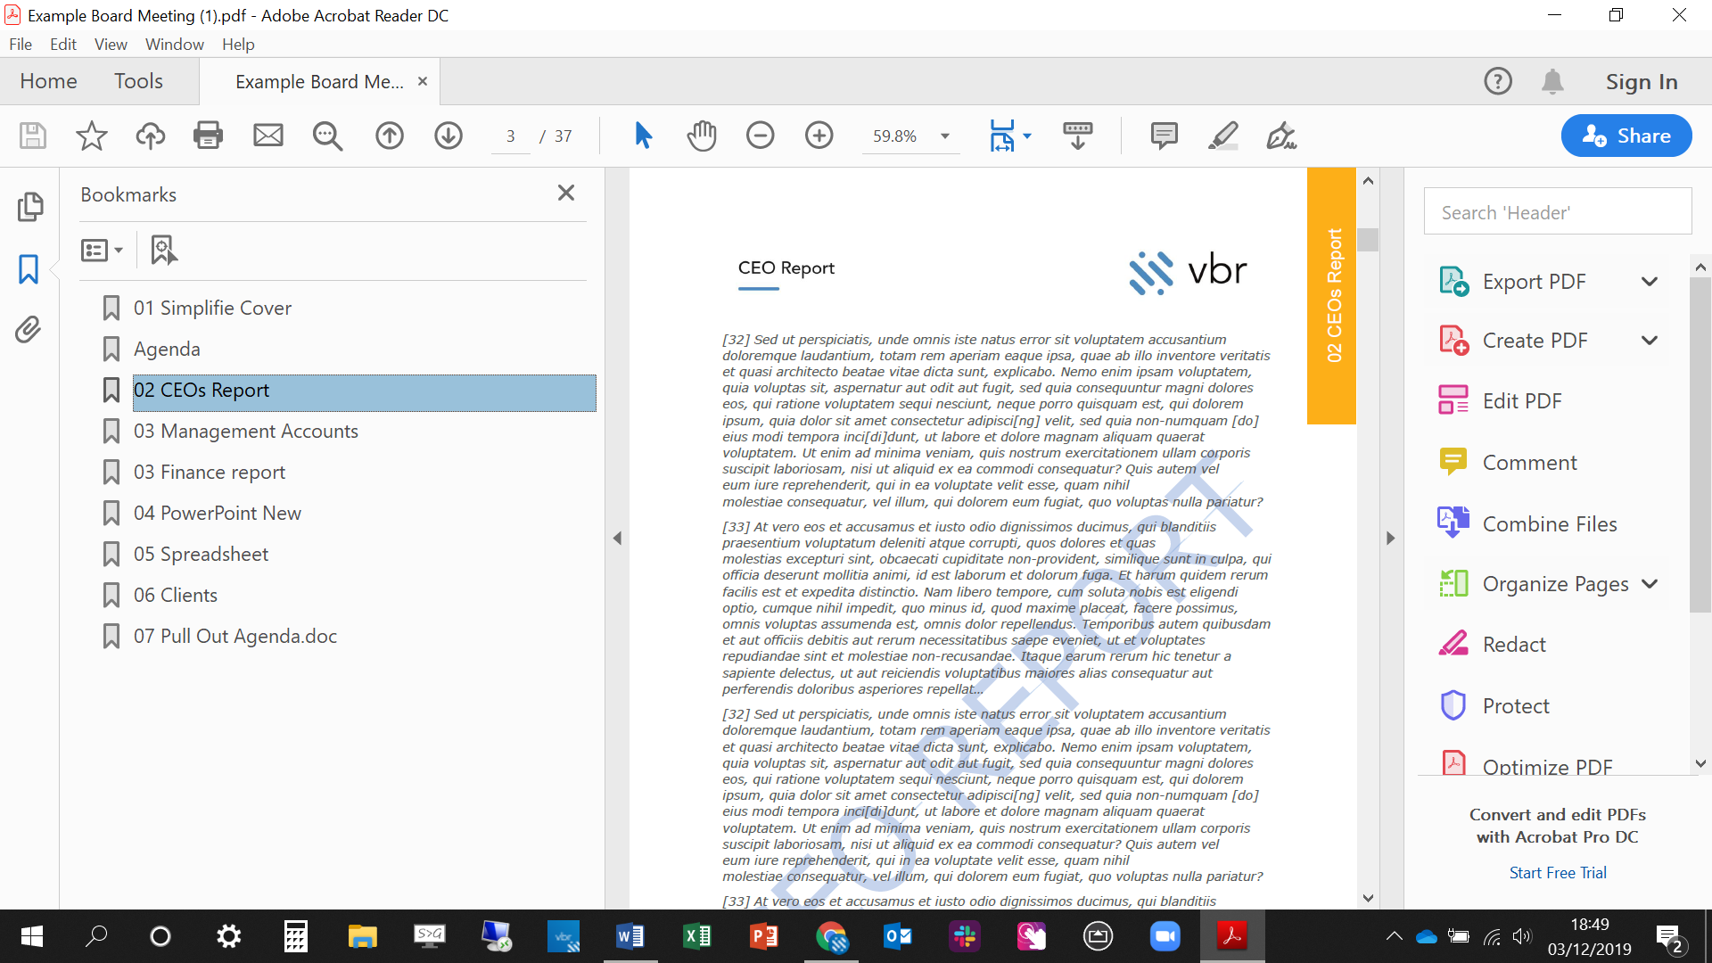
Task: Open notifications bell icon
Action: coord(1552,81)
